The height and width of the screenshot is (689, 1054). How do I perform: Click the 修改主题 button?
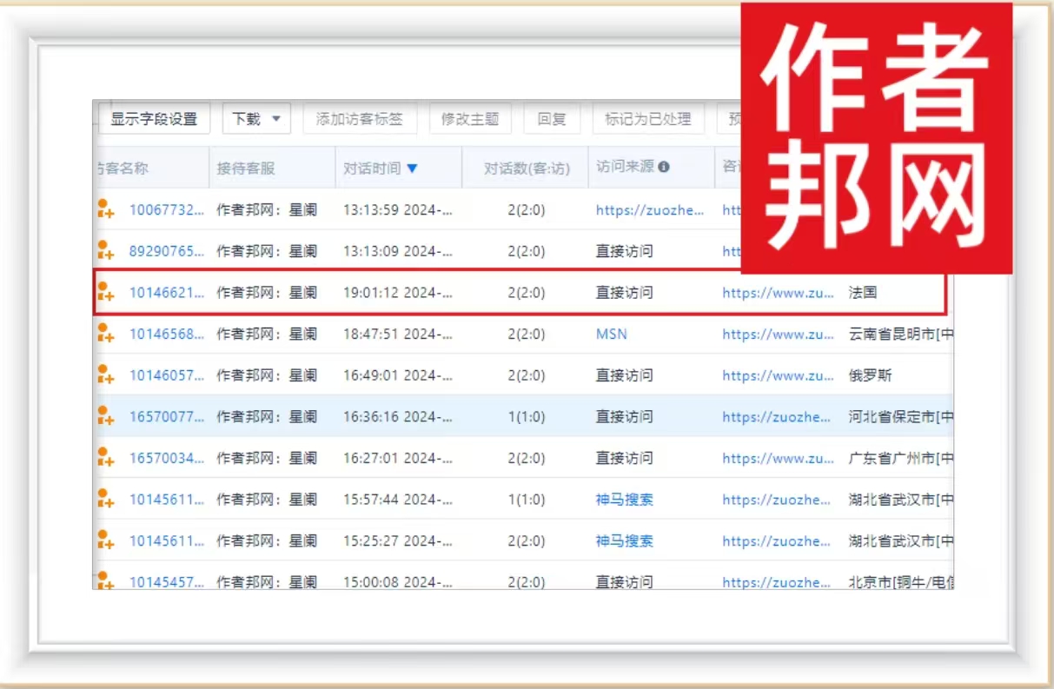click(470, 119)
